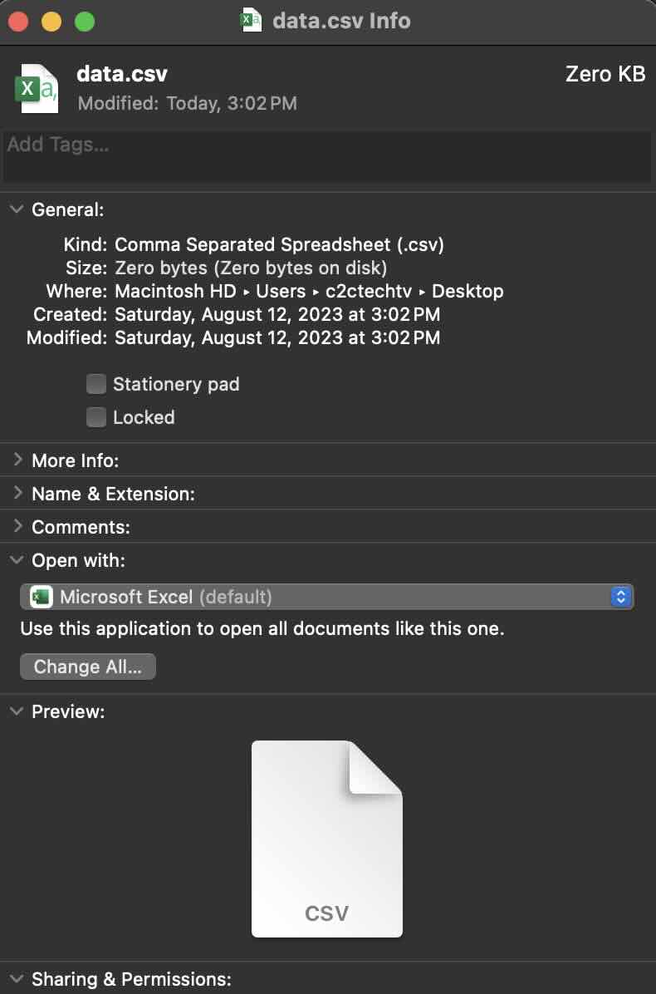Click the yellow minimize button
The height and width of the screenshot is (994, 656).
click(50, 22)
